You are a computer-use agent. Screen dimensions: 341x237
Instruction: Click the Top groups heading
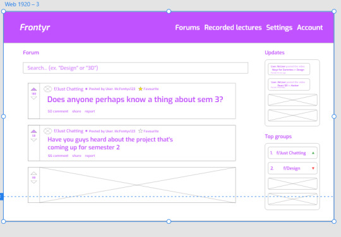pos(278,137)
